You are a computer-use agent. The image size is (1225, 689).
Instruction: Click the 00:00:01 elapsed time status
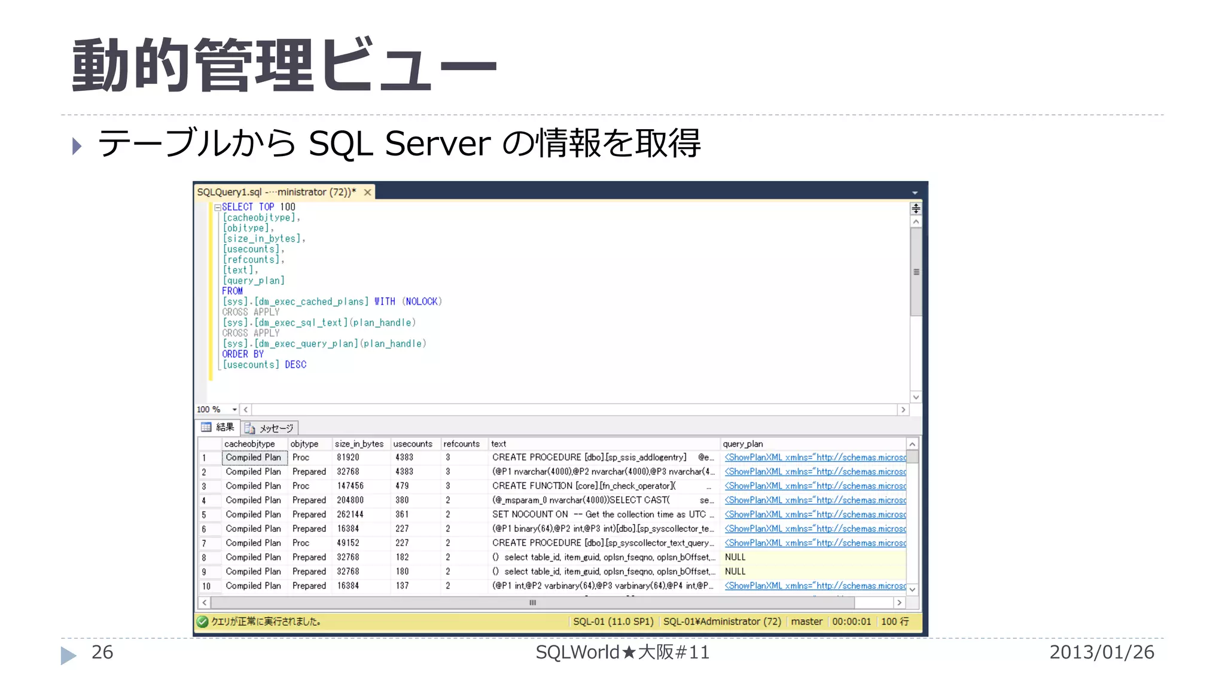pos(851,622)
